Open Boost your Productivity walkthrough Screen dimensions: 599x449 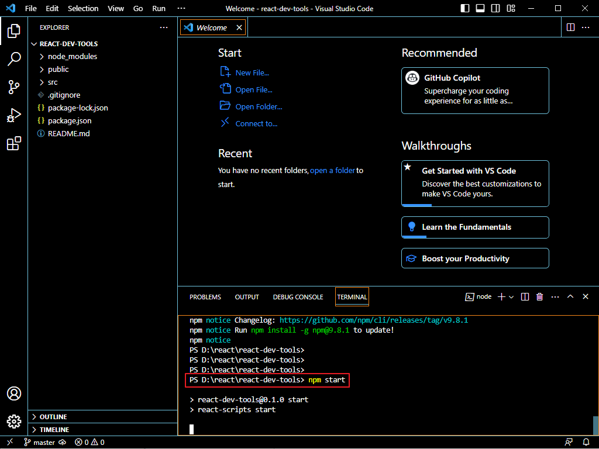pyautogui.click(x=475, y=258)
